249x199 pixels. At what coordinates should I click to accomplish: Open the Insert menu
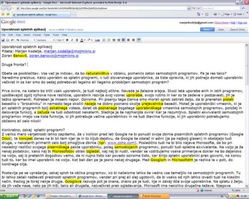tap(26, 35)
